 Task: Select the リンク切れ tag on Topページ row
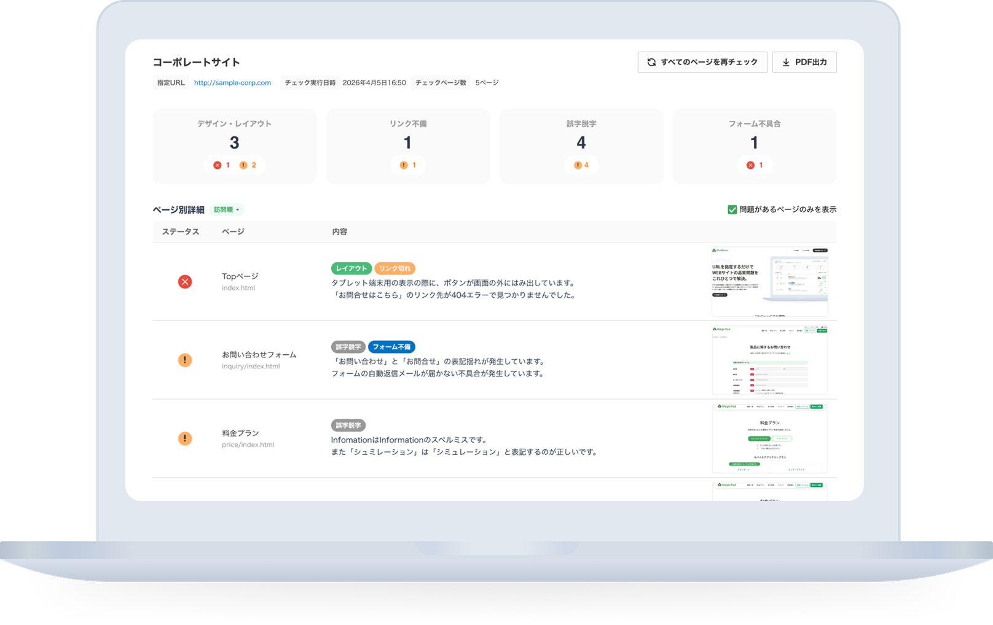click(x=396, y=268)
